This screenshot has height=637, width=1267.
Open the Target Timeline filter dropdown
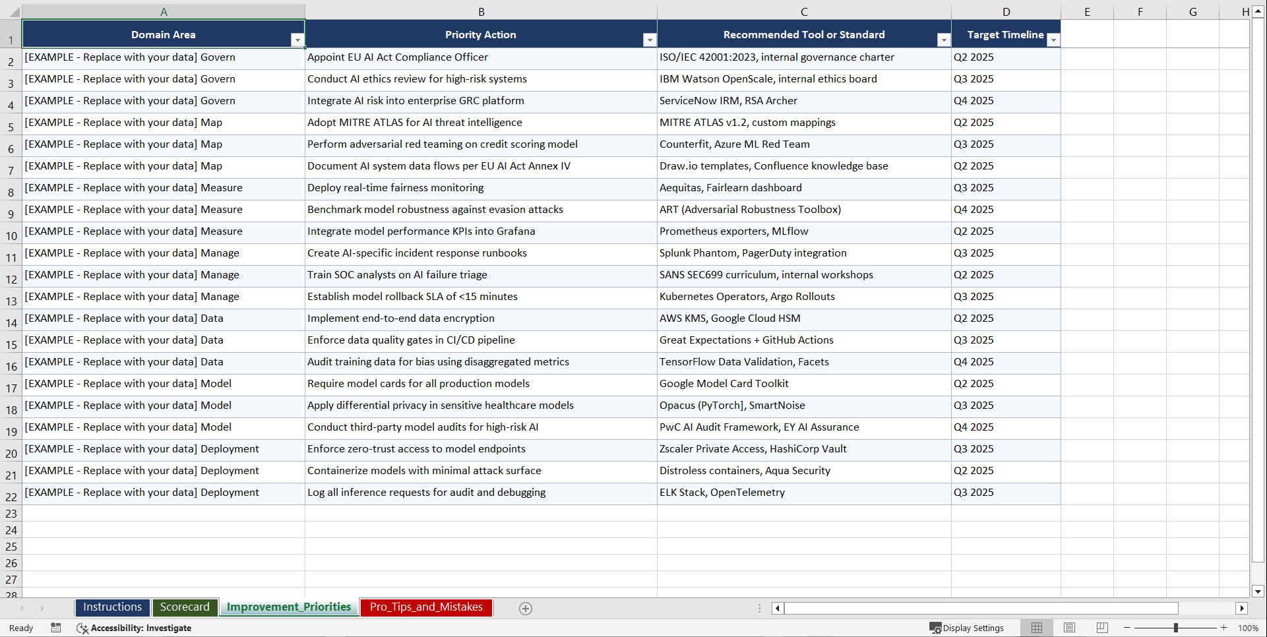1053,40
